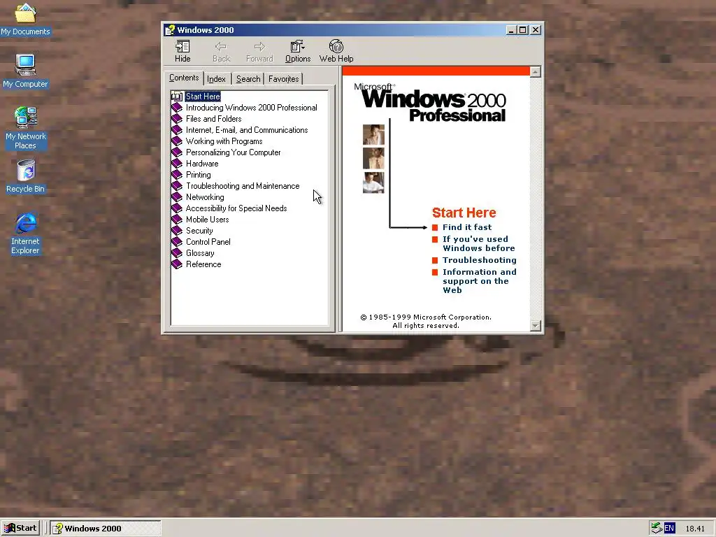Expand the Printing book icon
The image size is (716, 537).
pyautogui.click(x=177, y=175)
